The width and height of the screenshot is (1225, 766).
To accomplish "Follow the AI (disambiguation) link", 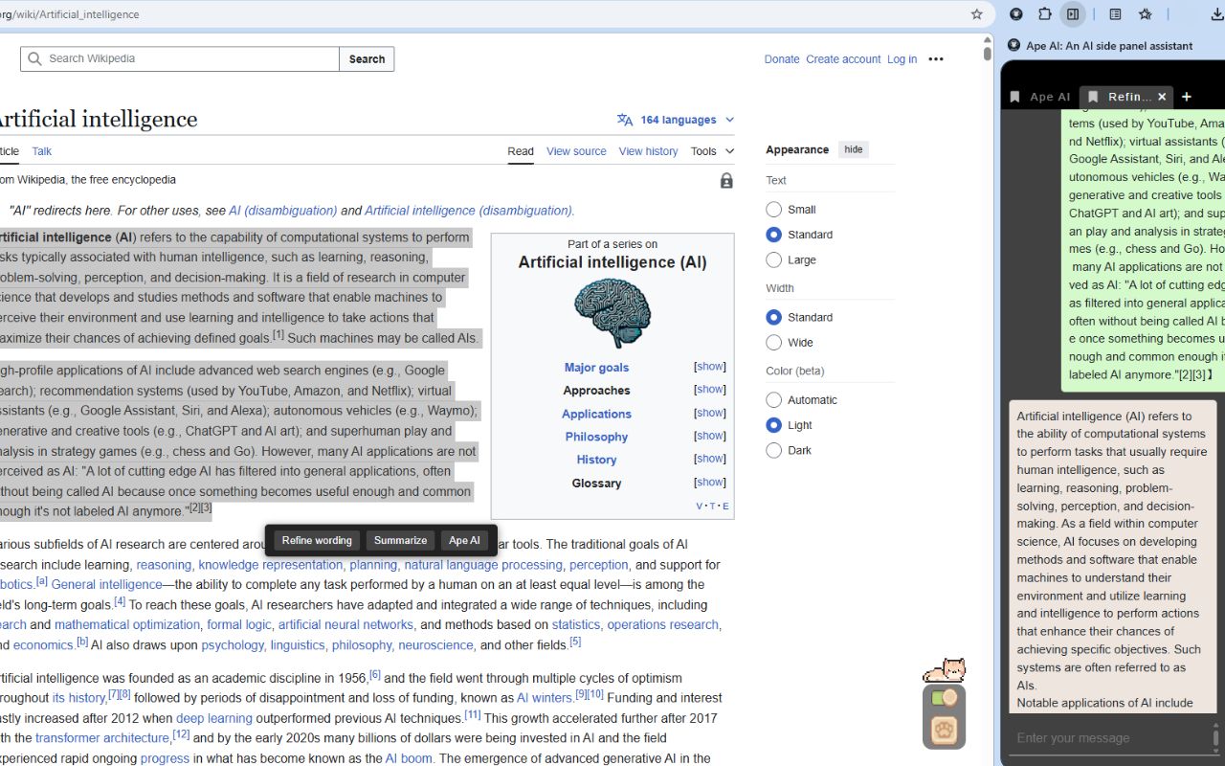I will 283,211.
